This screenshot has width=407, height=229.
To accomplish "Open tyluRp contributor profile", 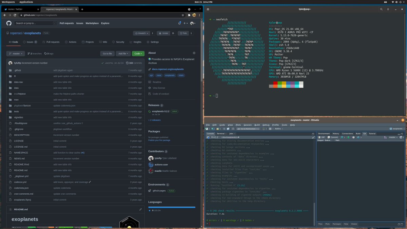I will point(158,158).
